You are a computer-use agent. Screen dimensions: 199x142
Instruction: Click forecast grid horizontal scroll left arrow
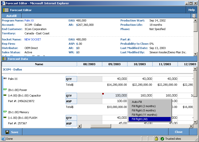(80, 126)
